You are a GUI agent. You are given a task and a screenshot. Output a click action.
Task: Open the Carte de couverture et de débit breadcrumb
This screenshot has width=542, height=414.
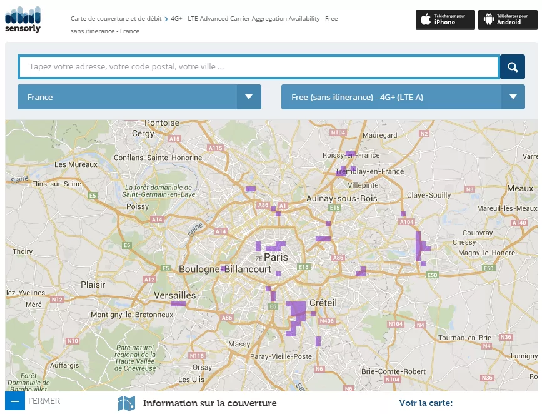(x=116, y=19)
